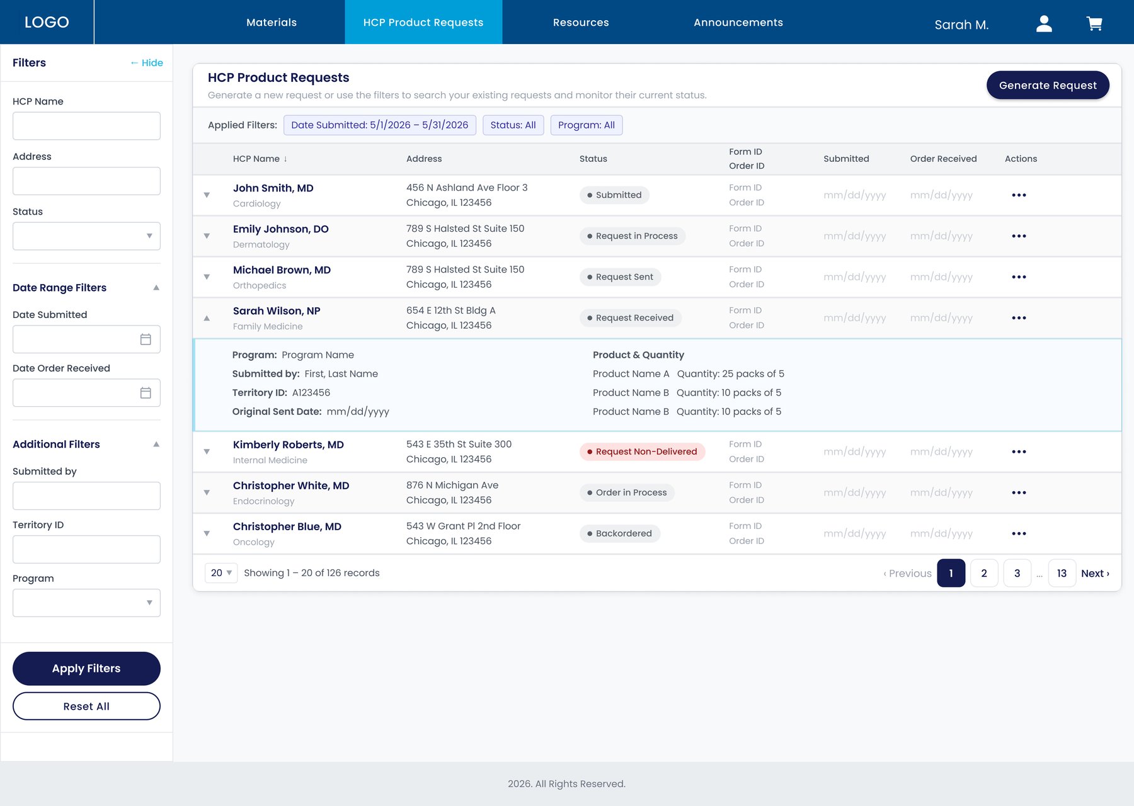This screenshot has width=1134, height=806.
Task: Open actions menu for Michael Brown, MD
Action: [1019, 277]
